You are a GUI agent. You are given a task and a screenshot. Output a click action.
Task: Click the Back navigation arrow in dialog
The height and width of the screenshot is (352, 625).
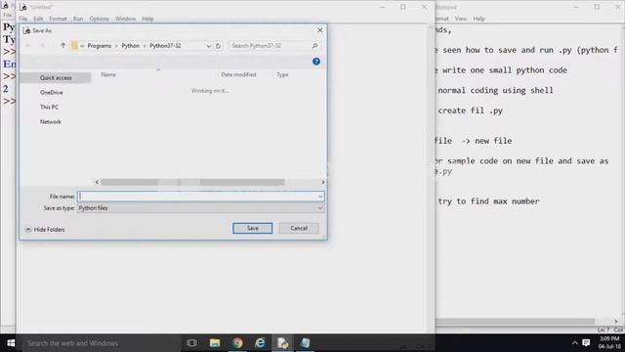coord(28,46)
